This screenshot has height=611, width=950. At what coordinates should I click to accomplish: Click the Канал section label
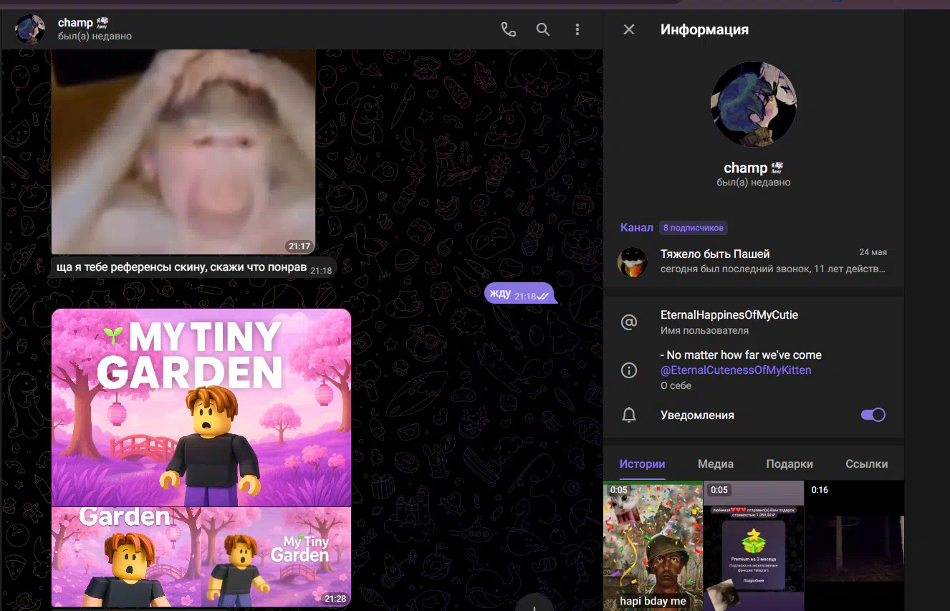[636, 228]
